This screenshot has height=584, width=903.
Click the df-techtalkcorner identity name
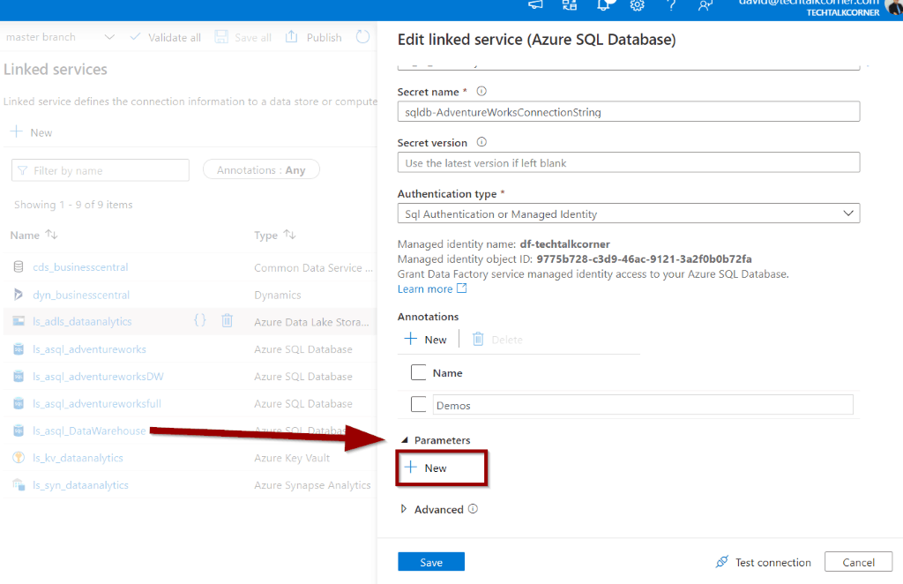click(x=564, y=243)
